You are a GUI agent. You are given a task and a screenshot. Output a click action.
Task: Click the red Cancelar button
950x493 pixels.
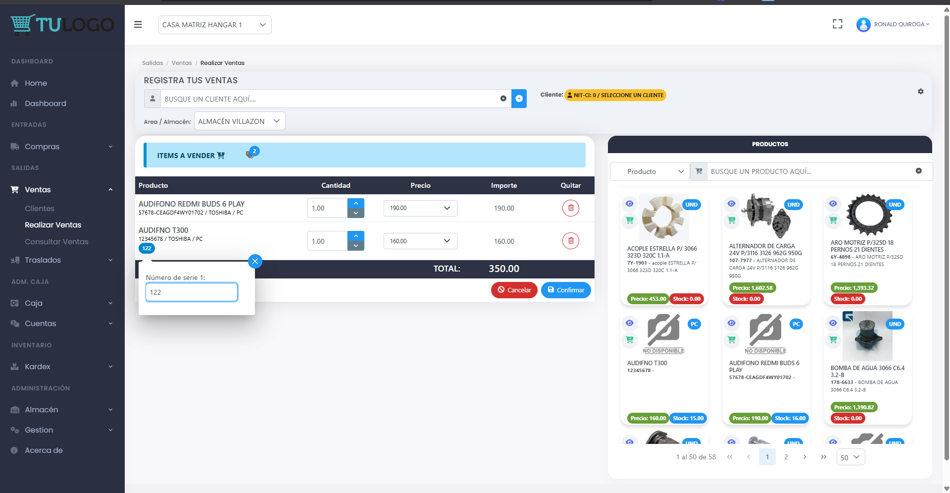click(514, 290)
